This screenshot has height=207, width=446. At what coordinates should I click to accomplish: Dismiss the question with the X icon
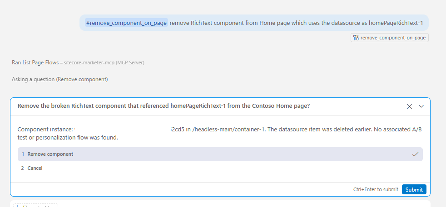tap(409, 106)
